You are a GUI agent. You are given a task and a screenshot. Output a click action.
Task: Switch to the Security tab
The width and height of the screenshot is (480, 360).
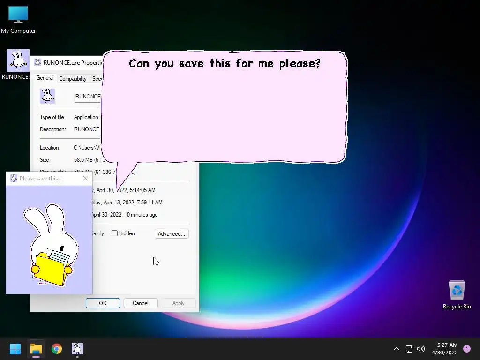point(97,79)
